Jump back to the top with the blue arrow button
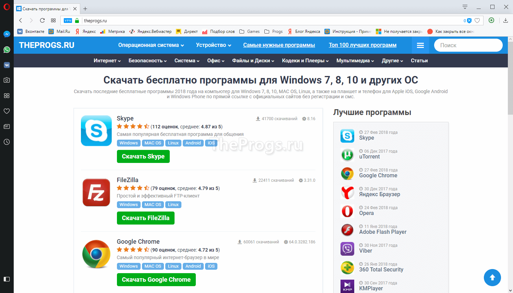513x293 pixels. click(492, 278)
